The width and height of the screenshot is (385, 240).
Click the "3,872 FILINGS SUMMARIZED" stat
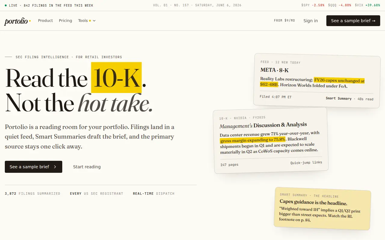tap(32, 194)
